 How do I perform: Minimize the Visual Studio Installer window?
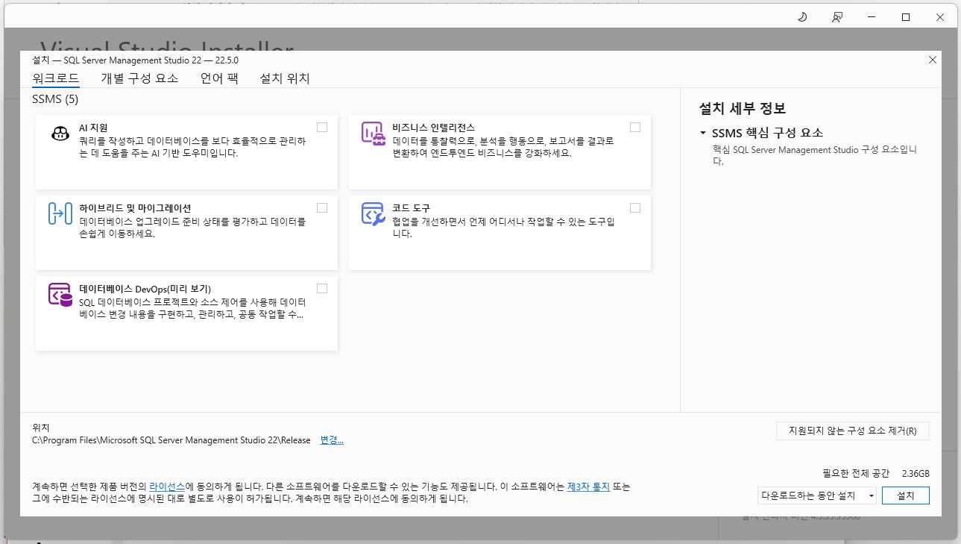[x=872, y=17]
